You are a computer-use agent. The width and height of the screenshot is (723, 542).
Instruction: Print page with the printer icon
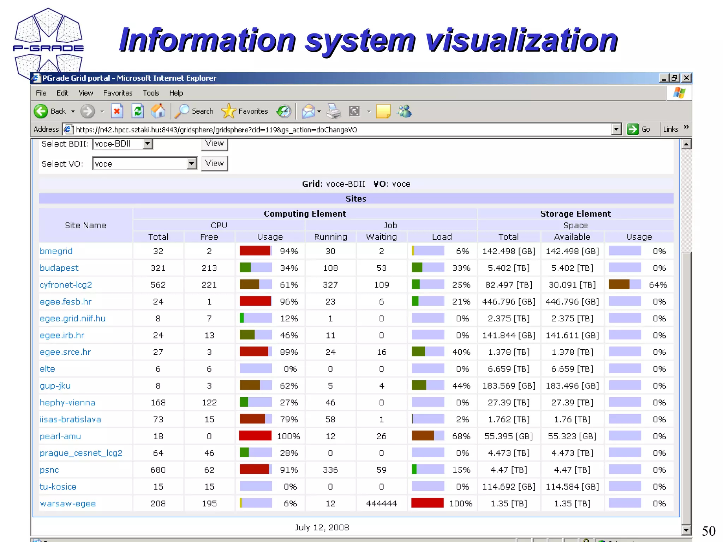[334, 111]
